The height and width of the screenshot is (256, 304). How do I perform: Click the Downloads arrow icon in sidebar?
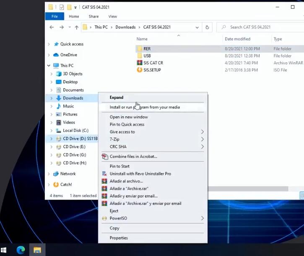point(59,98)
